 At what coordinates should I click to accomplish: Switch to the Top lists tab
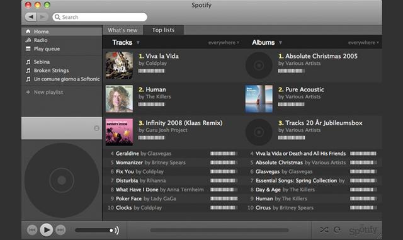(163, 30)
